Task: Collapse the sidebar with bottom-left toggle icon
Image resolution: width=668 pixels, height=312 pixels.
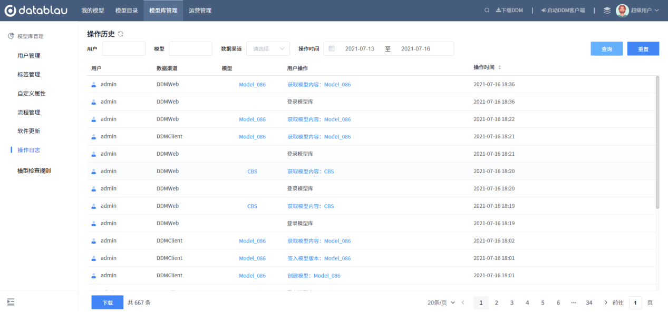Action: click(x=11, y=301)
